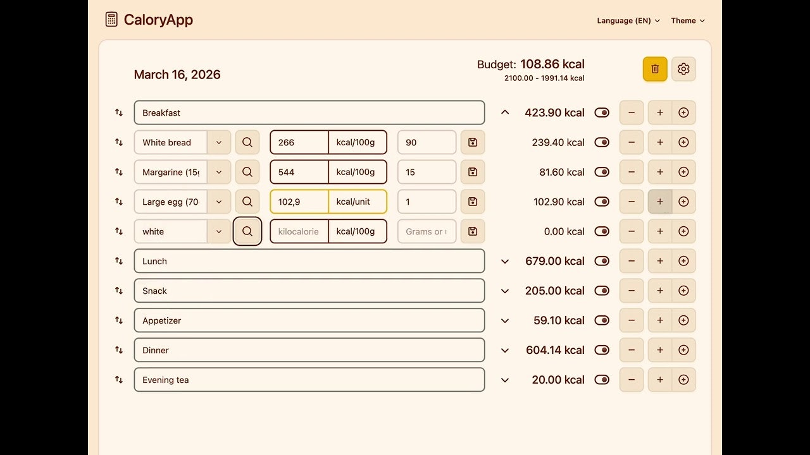Click the CaloryApp calculator logo icon

(111, 20)
